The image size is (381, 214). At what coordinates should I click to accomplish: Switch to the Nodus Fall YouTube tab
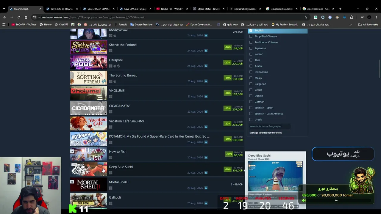point(171,9)
